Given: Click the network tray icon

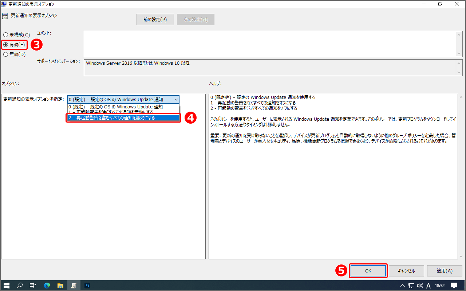Looking at the screenshot, I should 411,286.
